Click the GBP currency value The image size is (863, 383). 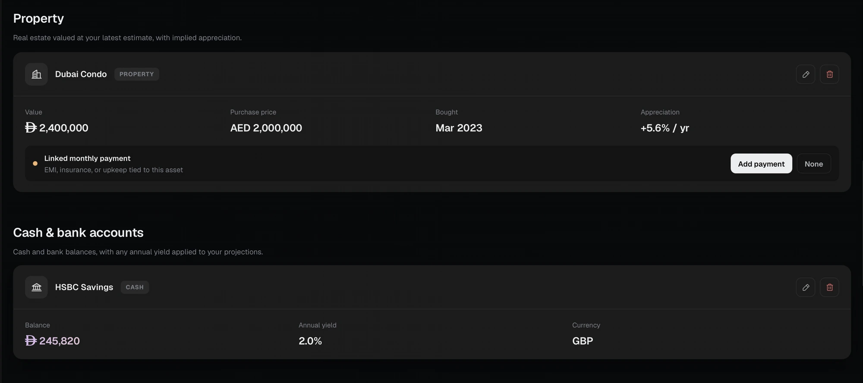coord(583,341)
